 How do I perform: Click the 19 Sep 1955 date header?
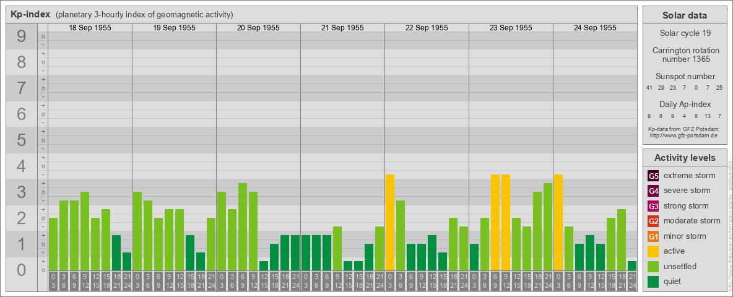[x=175, y=28]
